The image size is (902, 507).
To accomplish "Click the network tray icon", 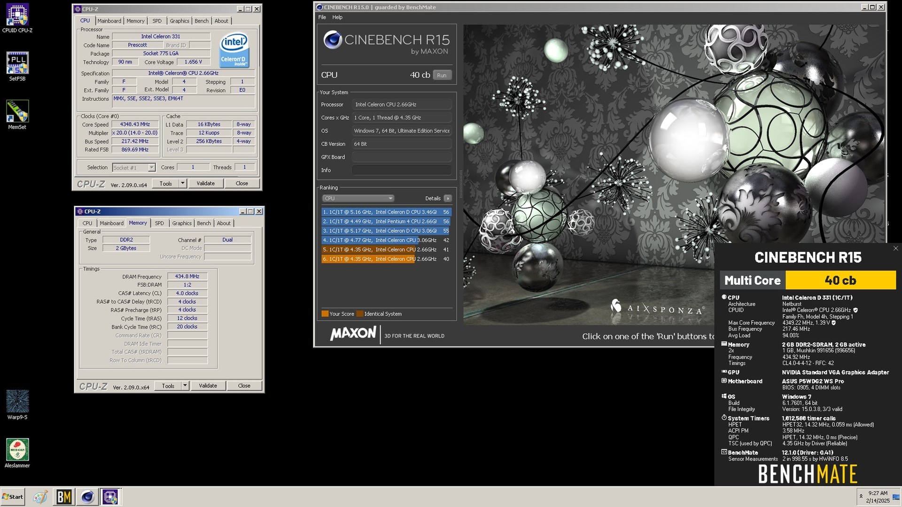I will 896,497.
